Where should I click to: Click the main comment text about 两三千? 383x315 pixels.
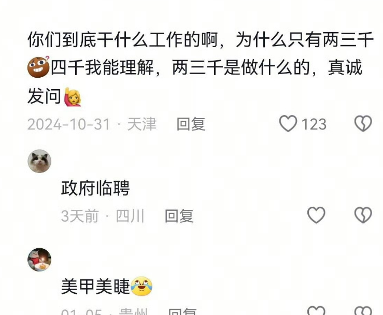click(200, 68)
